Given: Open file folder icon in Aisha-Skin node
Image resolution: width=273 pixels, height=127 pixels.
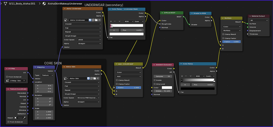Looking at the screenshot, I should [x=95, y=78].
